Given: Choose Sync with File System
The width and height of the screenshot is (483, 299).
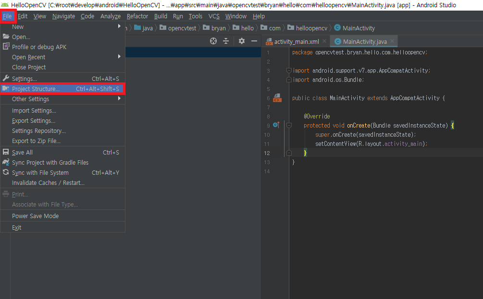Looking at the screenshot, I should pyautogui.click(x=62, y=173).
